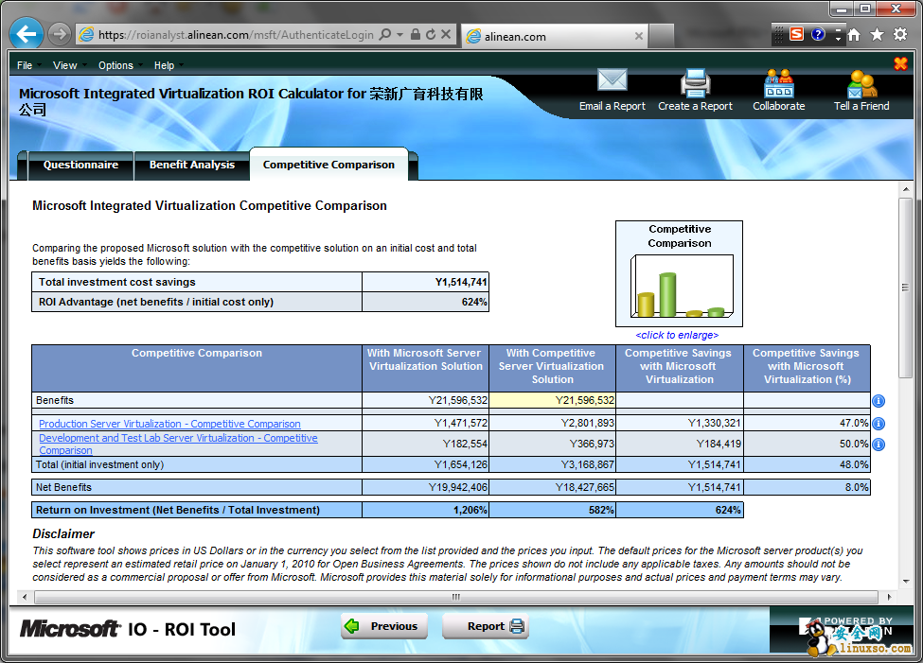Open the Options menu
923x663 pixels.
(x=115, y=65)
